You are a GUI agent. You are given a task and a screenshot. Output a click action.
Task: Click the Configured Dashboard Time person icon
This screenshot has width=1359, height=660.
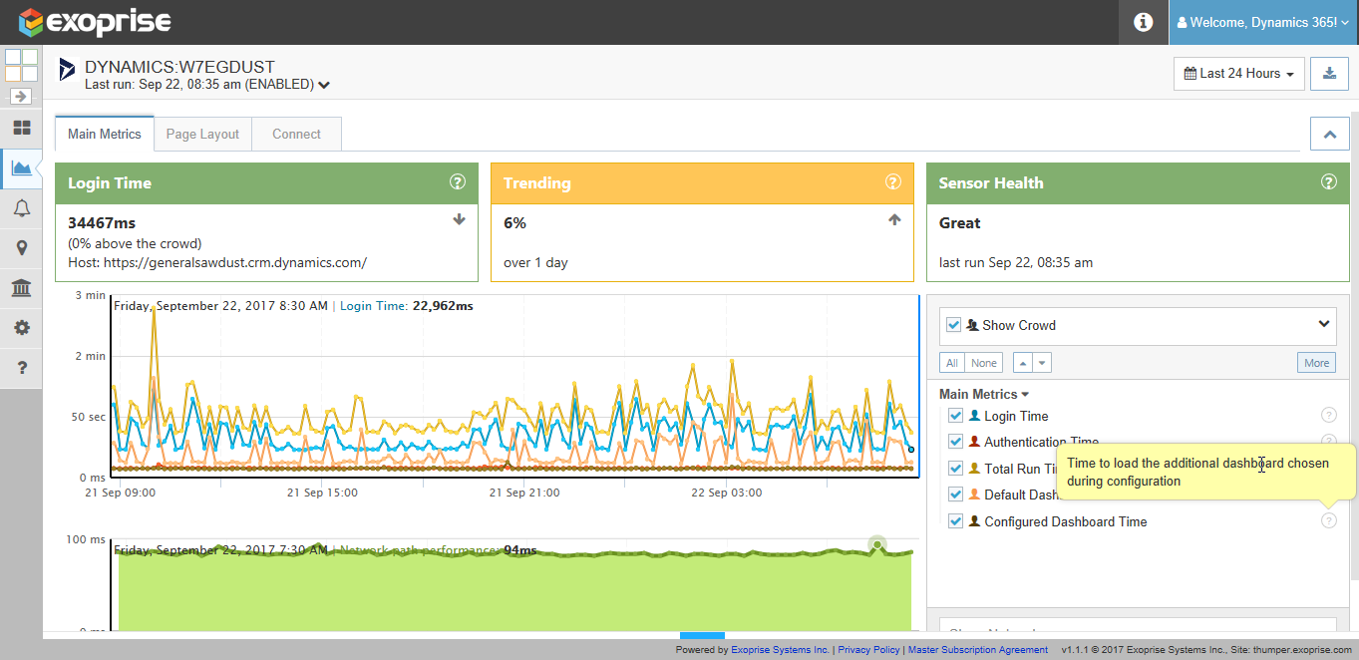tap(975, 521)
